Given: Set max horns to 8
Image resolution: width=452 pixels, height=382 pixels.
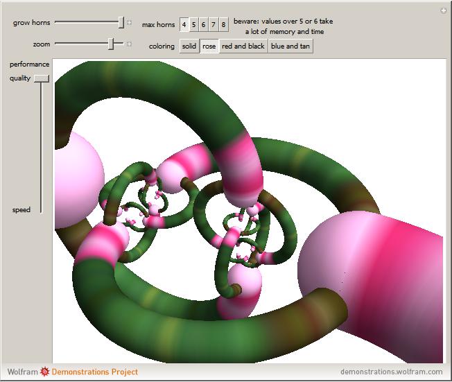Looking at the screenshot, I should 223,25.
